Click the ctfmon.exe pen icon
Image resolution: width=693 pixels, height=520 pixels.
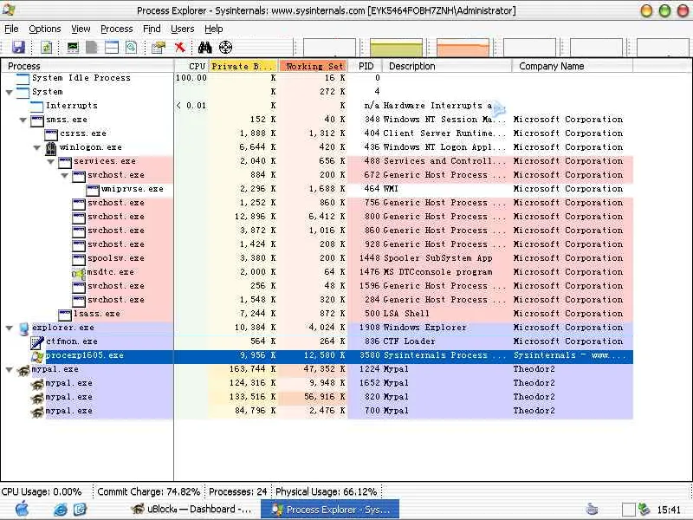tap(37, 341)
